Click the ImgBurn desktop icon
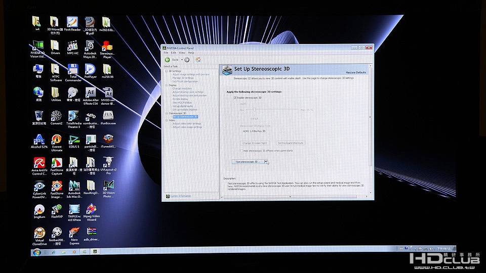Screen dimensions: 486x273 39,211
